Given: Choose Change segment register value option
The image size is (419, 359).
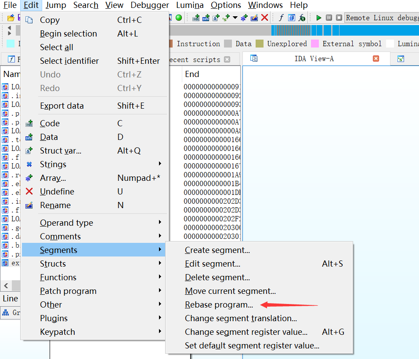Looking at the screenshot, I should [x=246, y=332].
